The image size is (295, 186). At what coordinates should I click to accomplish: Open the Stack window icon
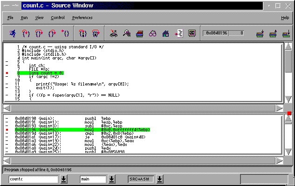coord(139,33)
